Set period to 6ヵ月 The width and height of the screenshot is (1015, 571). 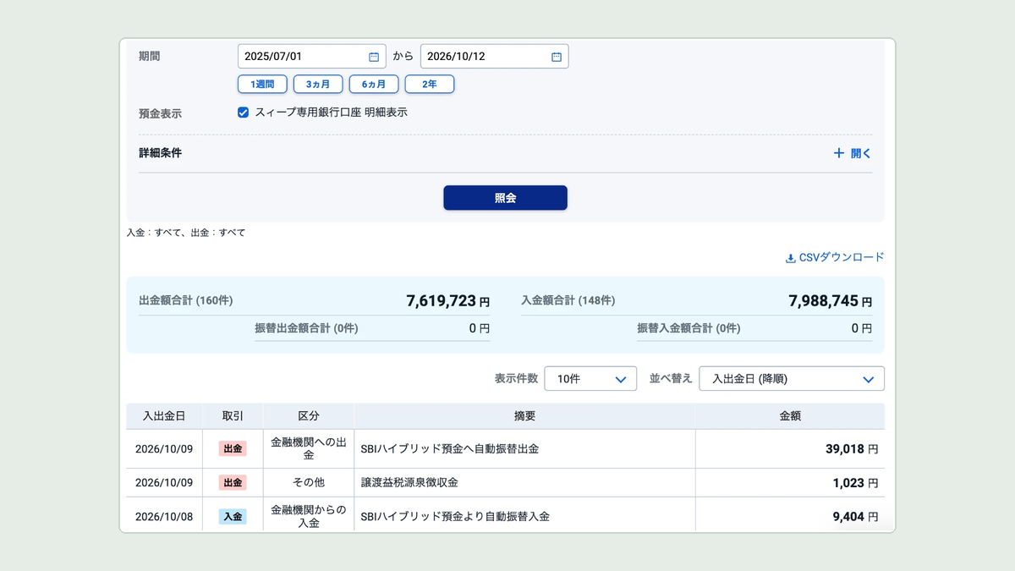pyautogui.click(x=374, y=84)
